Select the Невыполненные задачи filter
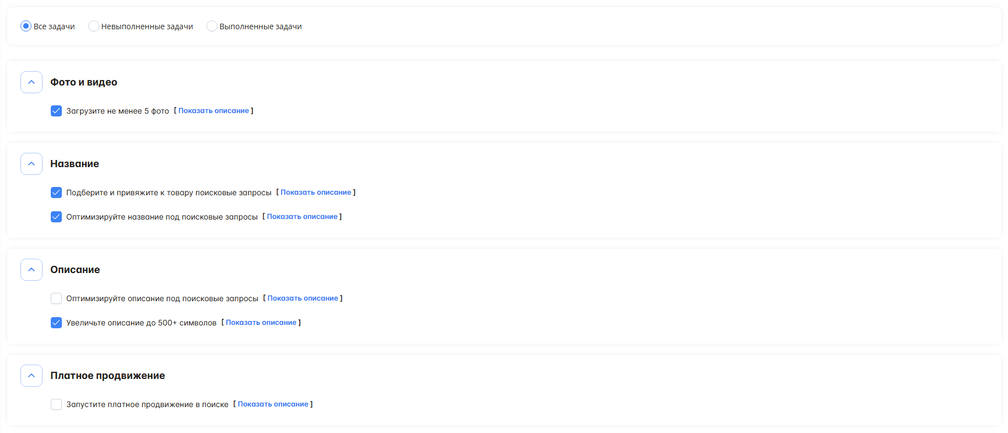The image size is (1008, 433). (94, 26)
